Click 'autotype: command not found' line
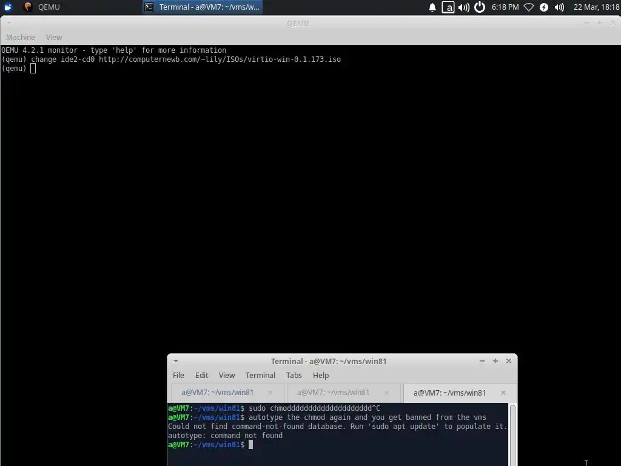 [226, 436]
